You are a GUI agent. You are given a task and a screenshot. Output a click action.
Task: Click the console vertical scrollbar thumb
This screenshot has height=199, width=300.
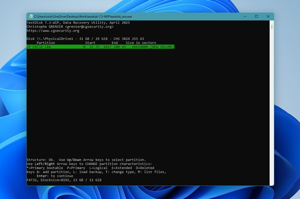click(272, 27)
